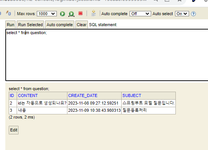
Task: Open the Max rows dropdown
Action: click(47, 14)
